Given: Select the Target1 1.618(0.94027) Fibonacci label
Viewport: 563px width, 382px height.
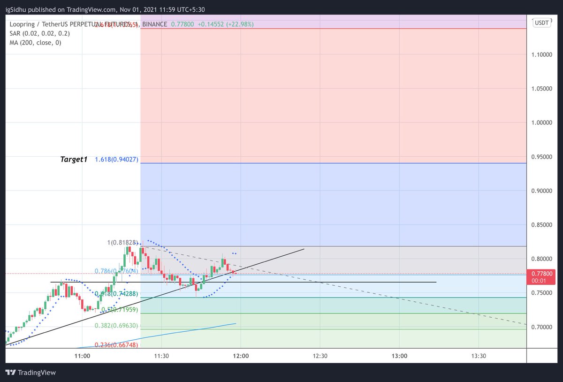Looking at the screenshot, I should tap(99, 159).
